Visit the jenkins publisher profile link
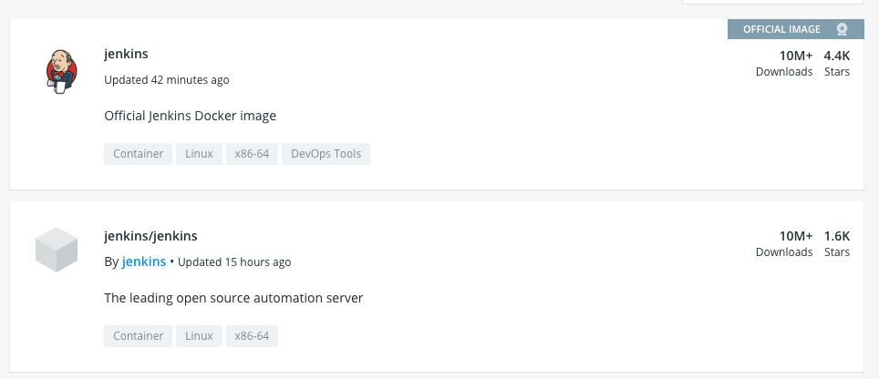Viewport: 879px width, 379px height. [x=144, y=261]
